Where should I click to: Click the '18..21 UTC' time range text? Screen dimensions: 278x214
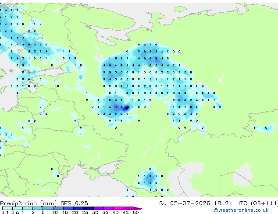tap(230, 204)
